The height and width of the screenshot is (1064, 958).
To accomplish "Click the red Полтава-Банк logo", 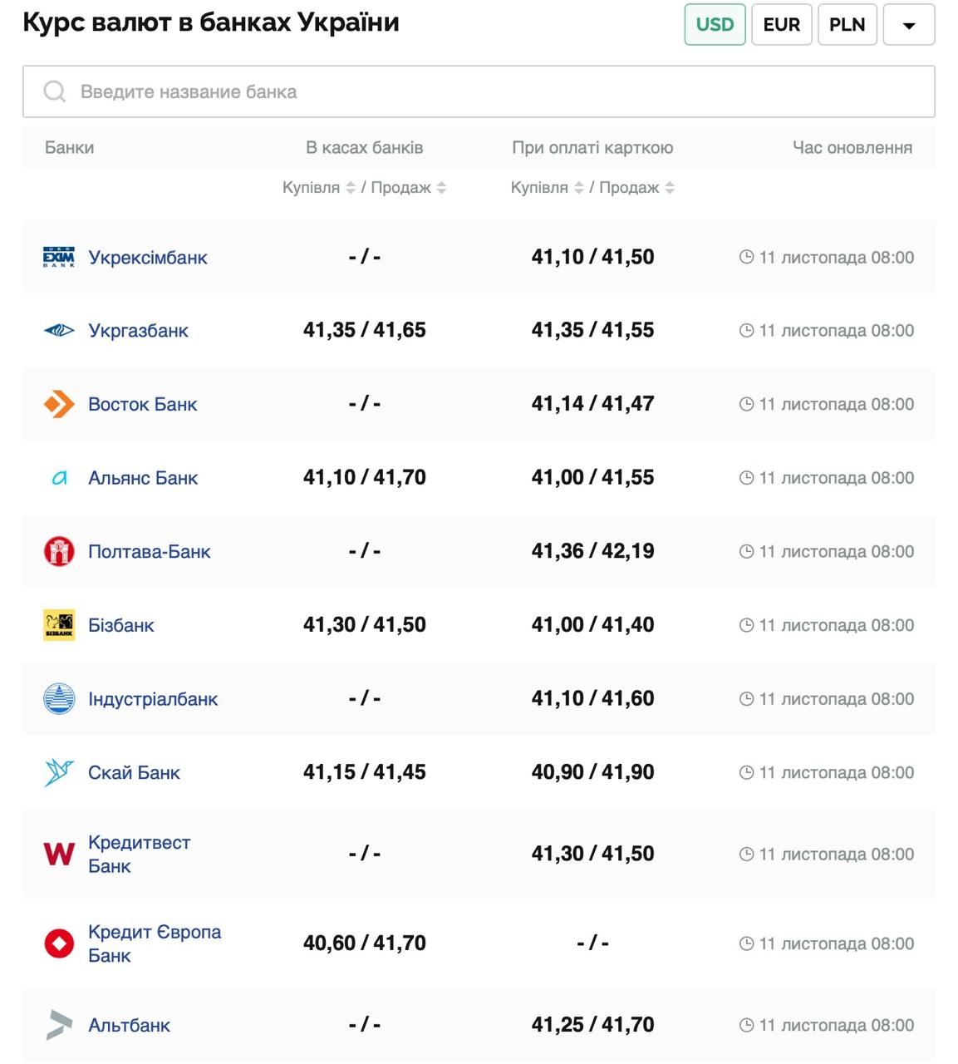I will point(59,551).
